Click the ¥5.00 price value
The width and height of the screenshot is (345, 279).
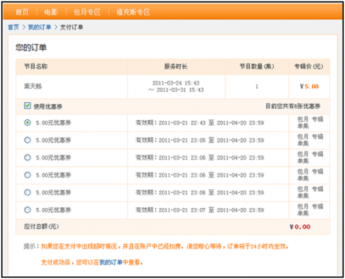coord(309,86)
